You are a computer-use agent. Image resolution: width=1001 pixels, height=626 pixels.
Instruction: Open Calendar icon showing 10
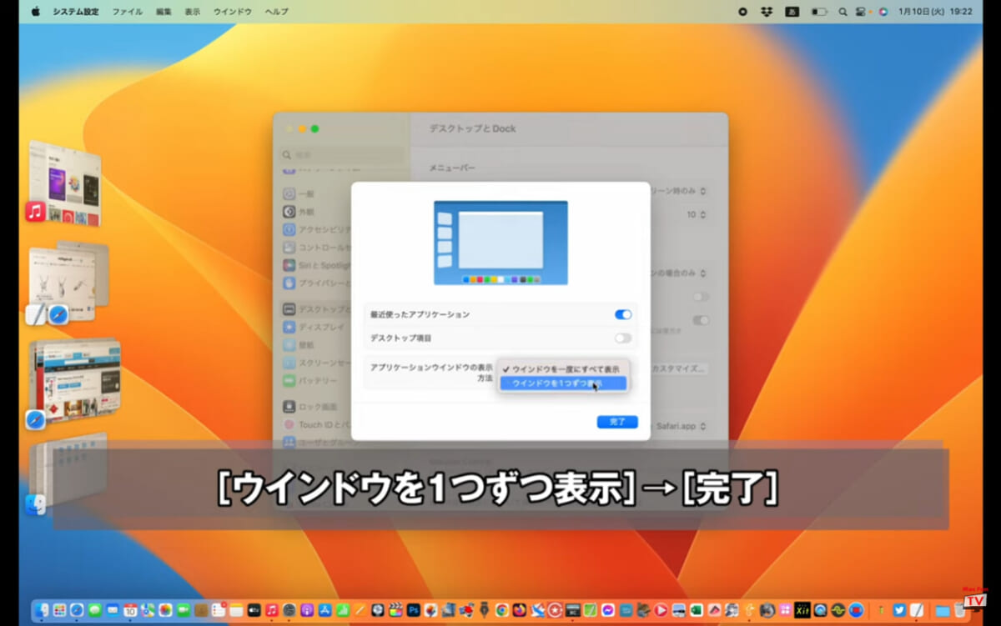(130, 610)
